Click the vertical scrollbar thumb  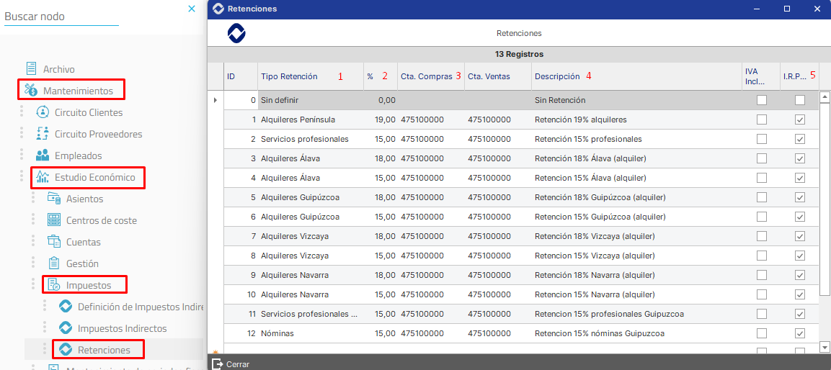[x=825, y=199]
